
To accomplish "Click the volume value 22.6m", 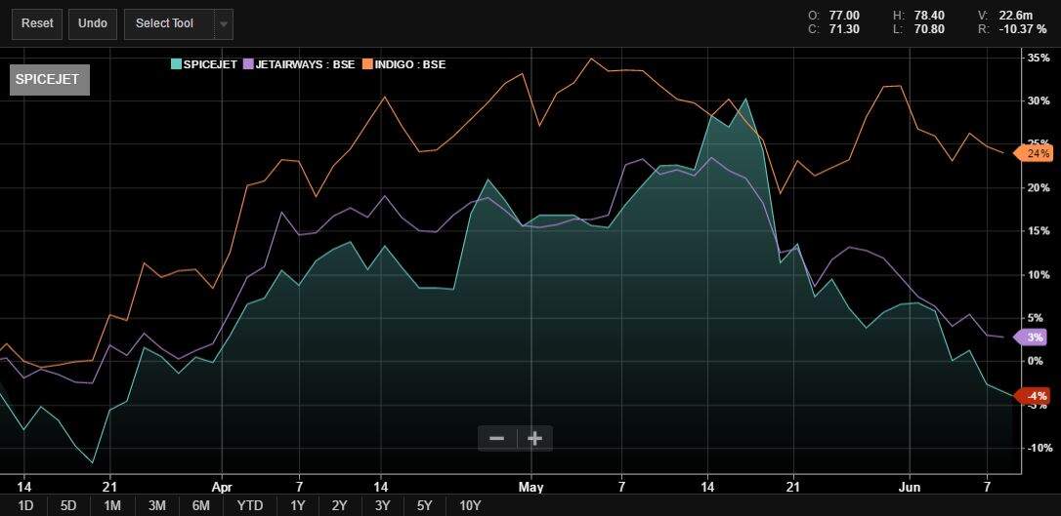I will coord(1016,16).
